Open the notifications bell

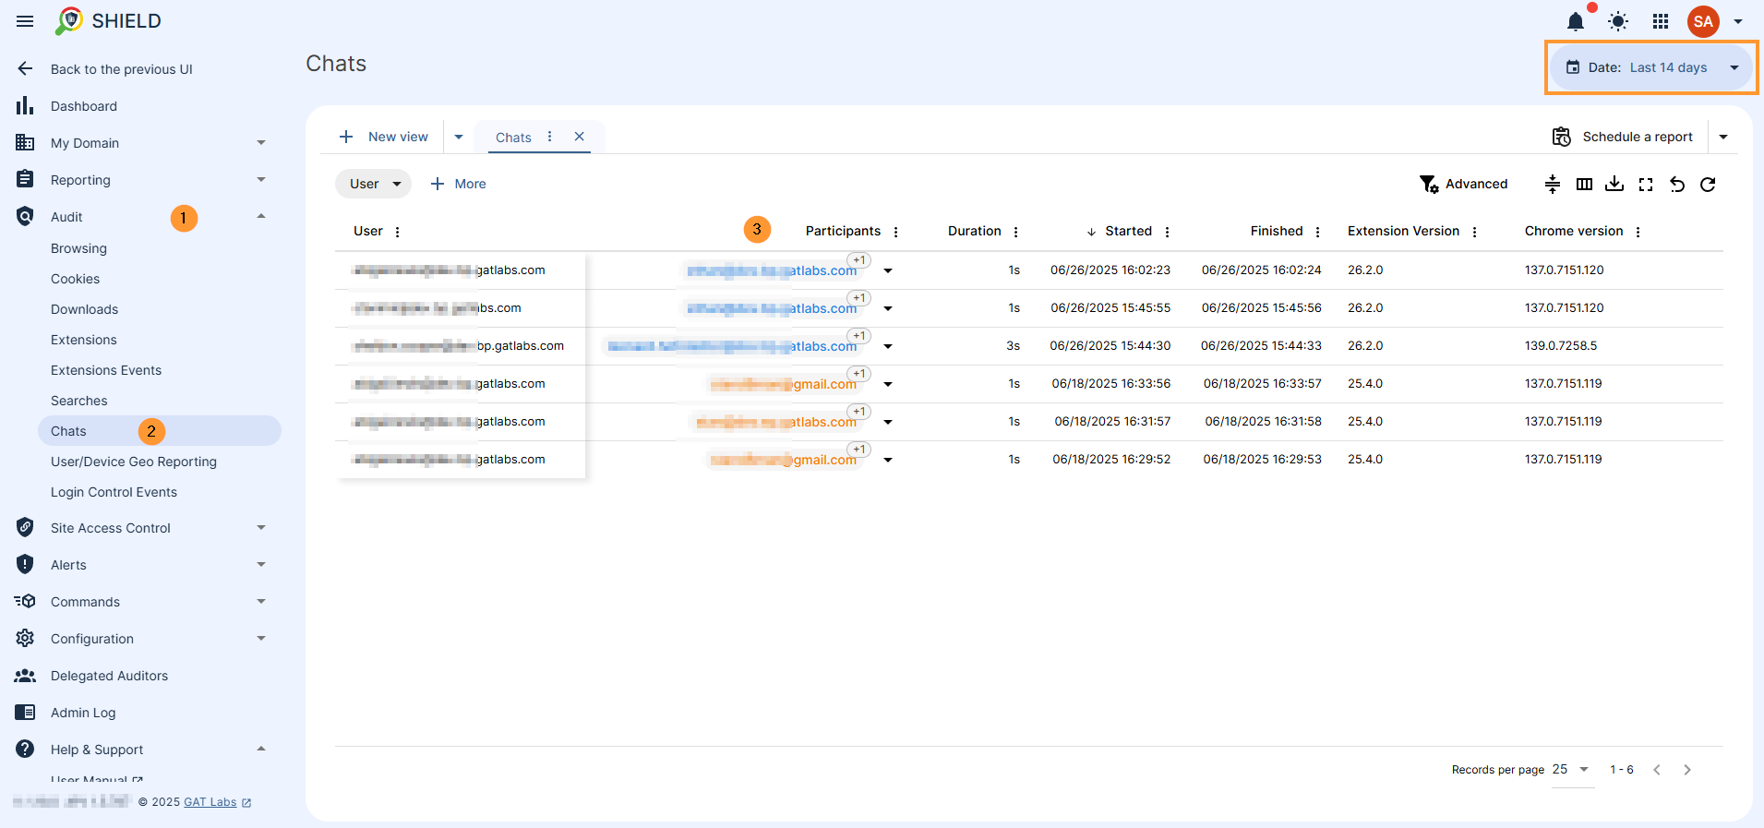[1576, 21]
